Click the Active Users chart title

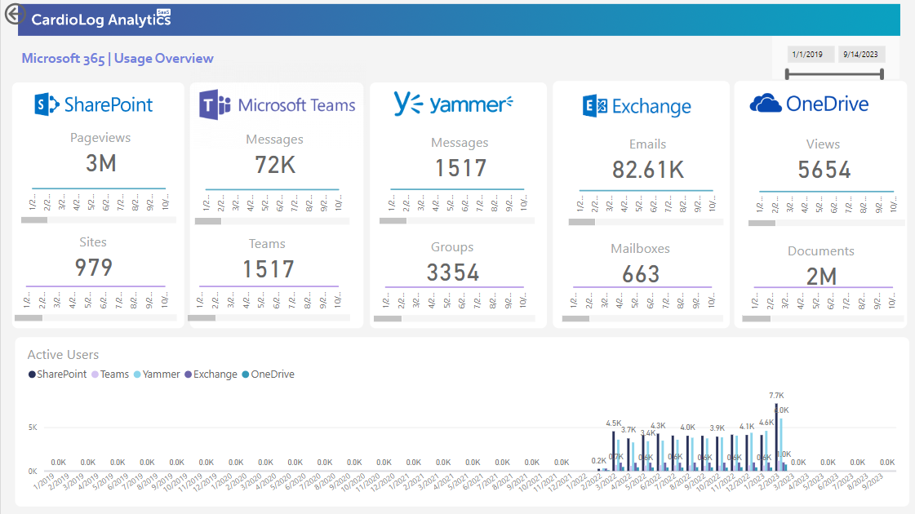[x=63, y=355]
